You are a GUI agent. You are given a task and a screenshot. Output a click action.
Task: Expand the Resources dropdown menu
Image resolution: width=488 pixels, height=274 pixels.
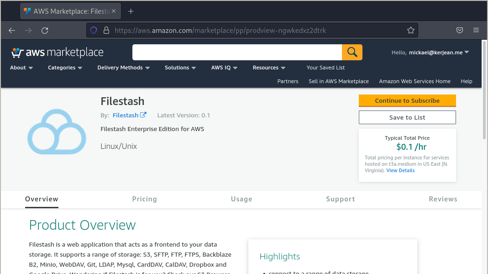tap(269, 68)
